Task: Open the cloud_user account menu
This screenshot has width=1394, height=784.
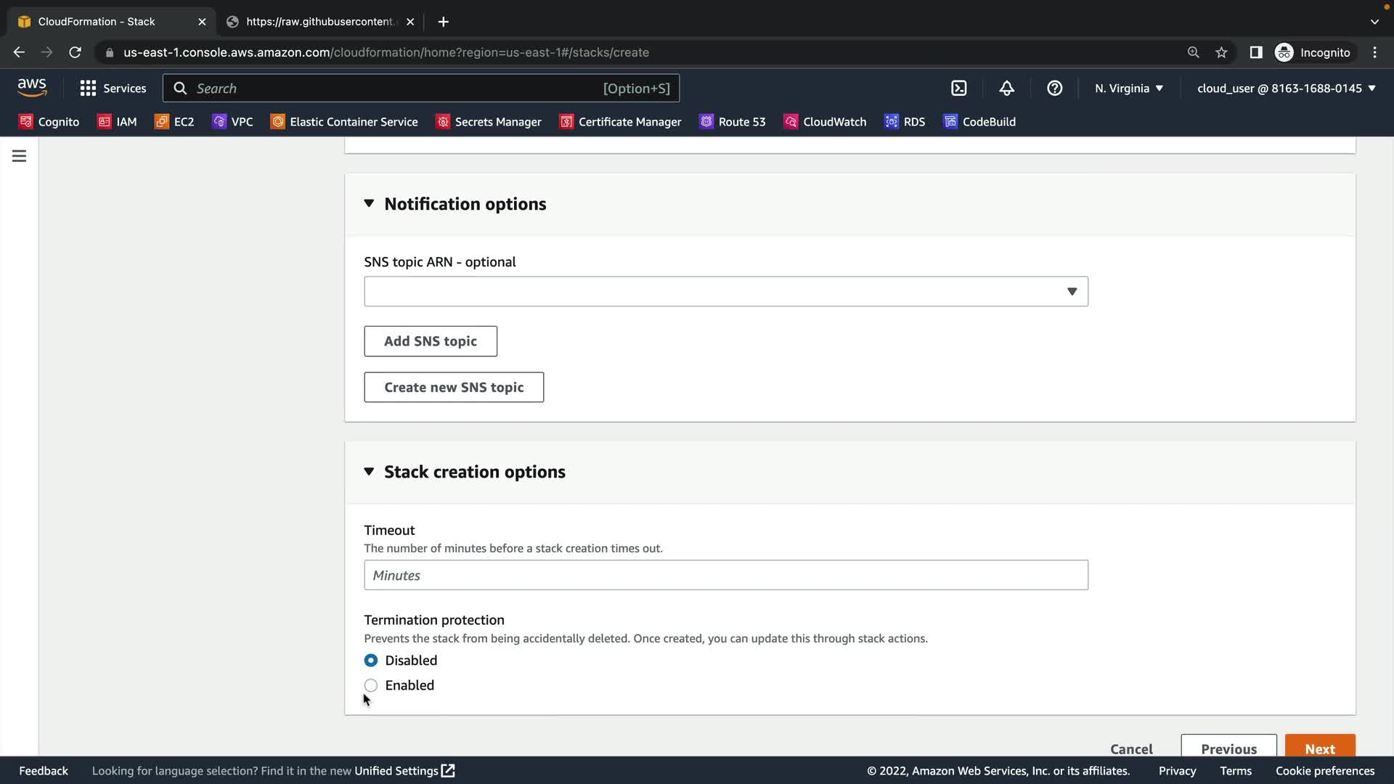Action: tap(1286, 88)
